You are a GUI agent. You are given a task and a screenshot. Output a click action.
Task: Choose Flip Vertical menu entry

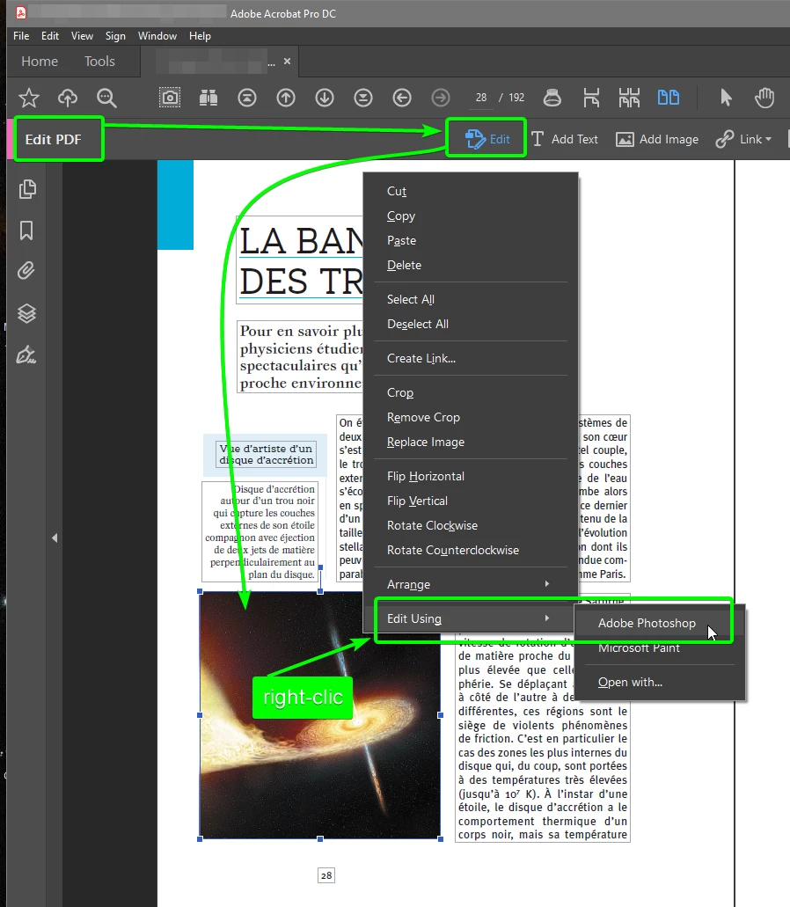coord(471,501)
